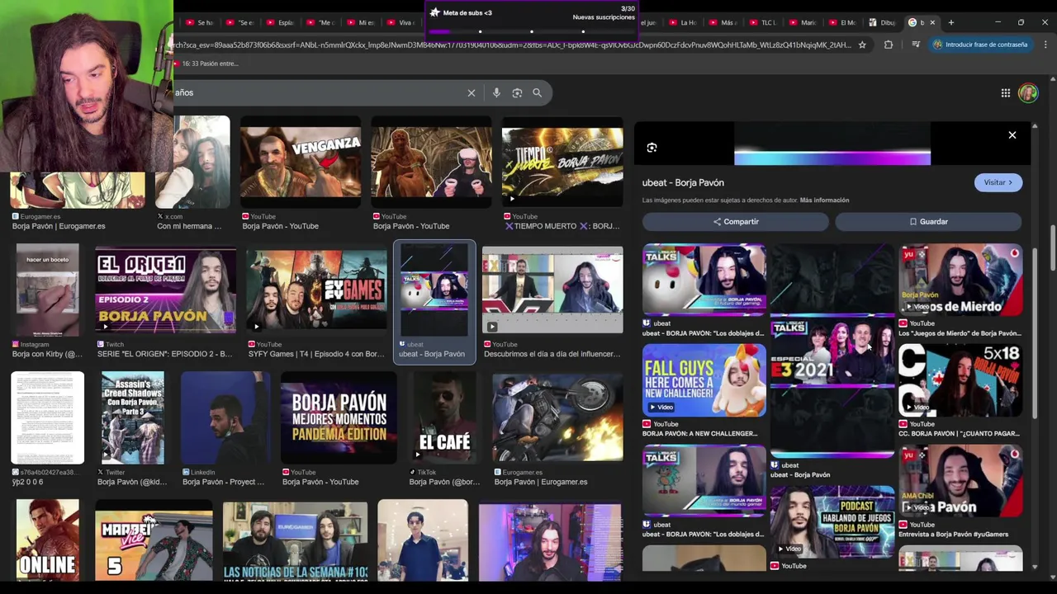Click the search input field ending in 'años'
Screen dimensions: 1057x594
click(x=318, y=93)
